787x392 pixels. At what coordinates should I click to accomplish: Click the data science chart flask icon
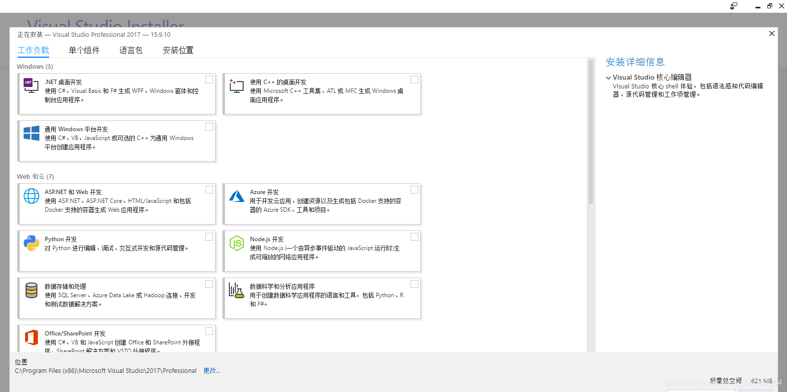pos(236,290)
